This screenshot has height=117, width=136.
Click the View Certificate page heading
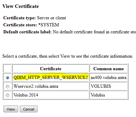[x=21, y=6]
